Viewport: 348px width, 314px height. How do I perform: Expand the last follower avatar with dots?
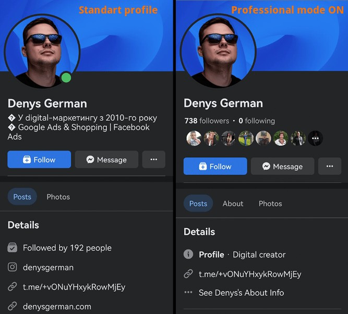coord(315,138)
